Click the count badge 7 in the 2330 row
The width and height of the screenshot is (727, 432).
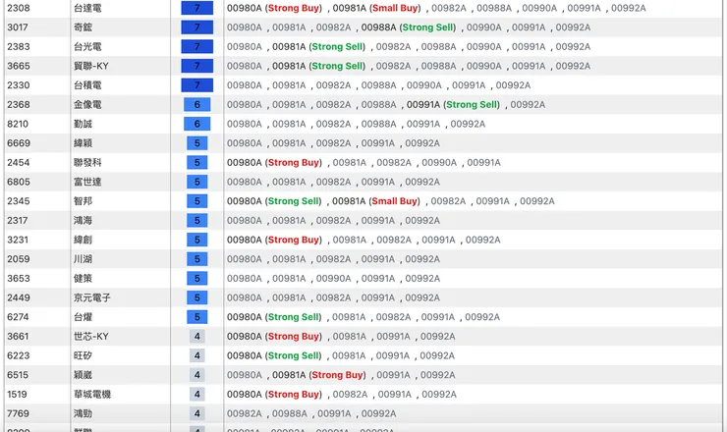click(197, 85)
